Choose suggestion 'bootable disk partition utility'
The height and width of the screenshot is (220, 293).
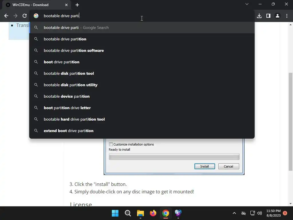(142, 85)
